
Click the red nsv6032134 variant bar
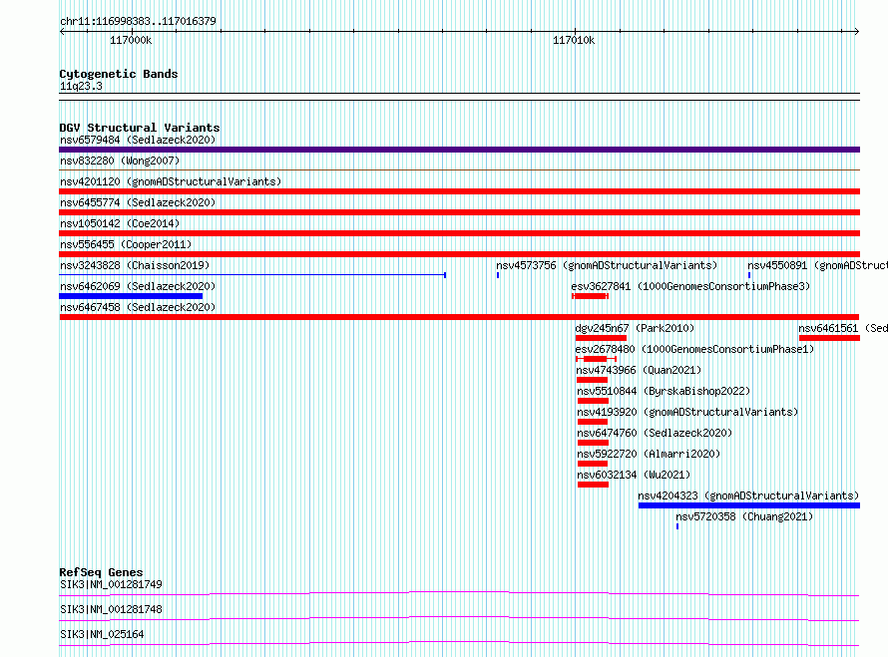point(593,485)
